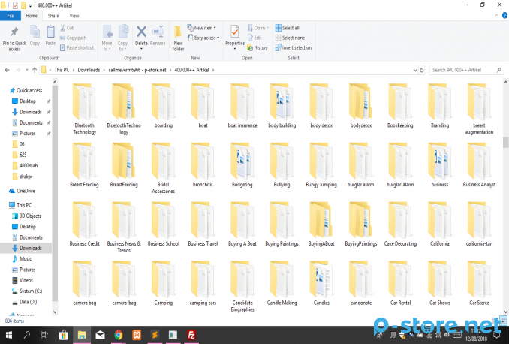Screen dimensions: 509x344
Task: Launch Google Chrome from the taskbar
Action: 119,334
